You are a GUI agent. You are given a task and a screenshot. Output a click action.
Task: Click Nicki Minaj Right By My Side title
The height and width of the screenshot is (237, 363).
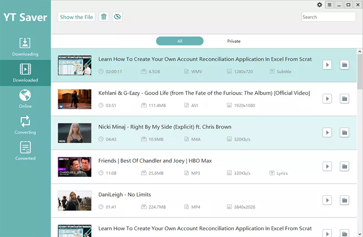tap(165, 127)
